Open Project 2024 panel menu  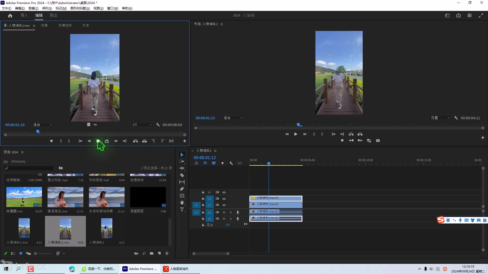click(22, 152)
